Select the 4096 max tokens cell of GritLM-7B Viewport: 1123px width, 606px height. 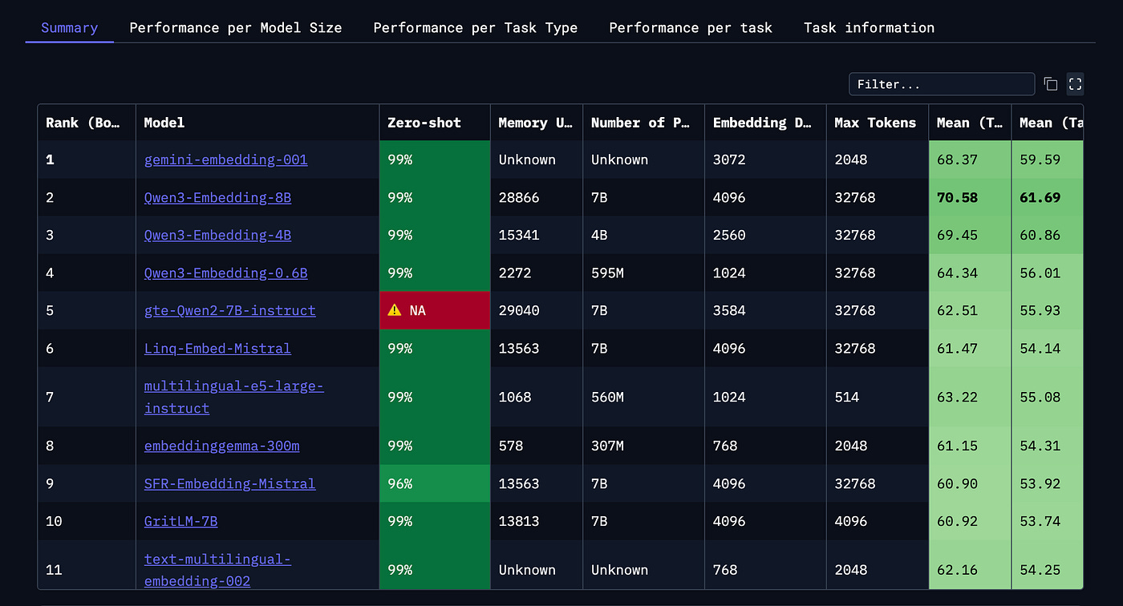[878, 521]
